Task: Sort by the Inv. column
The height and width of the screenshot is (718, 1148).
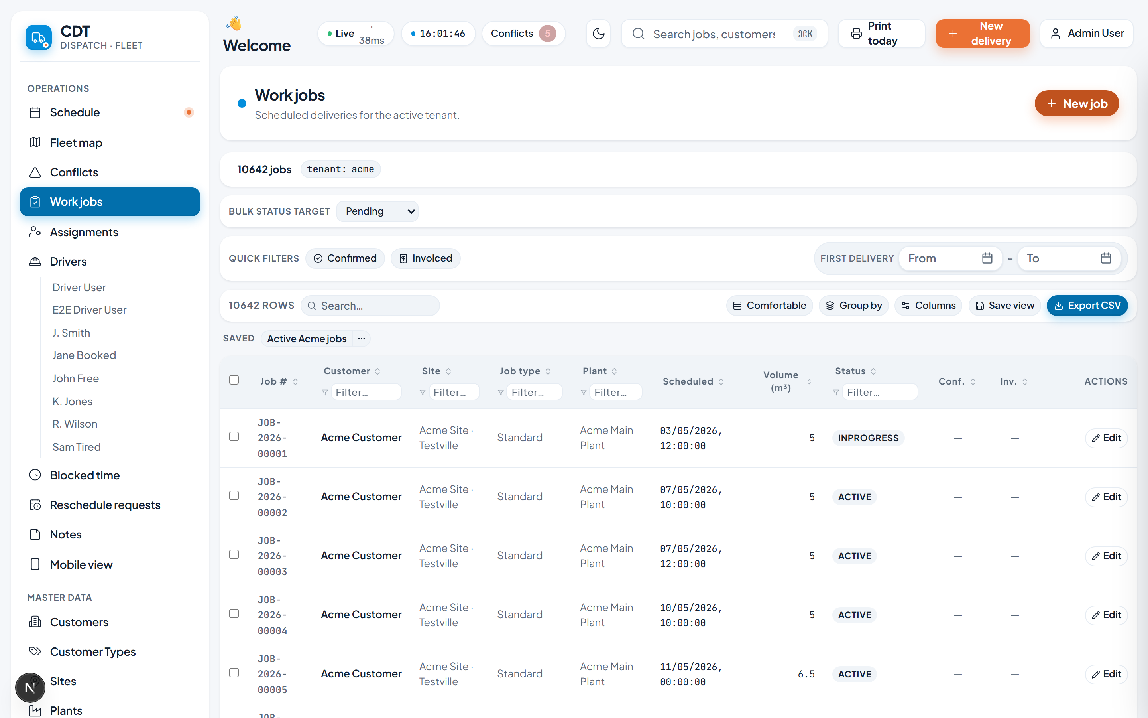Action: click(x=1014, y=381)
